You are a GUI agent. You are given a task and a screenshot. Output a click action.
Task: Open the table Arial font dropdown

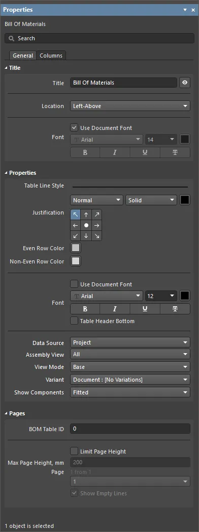coord(107,296)
